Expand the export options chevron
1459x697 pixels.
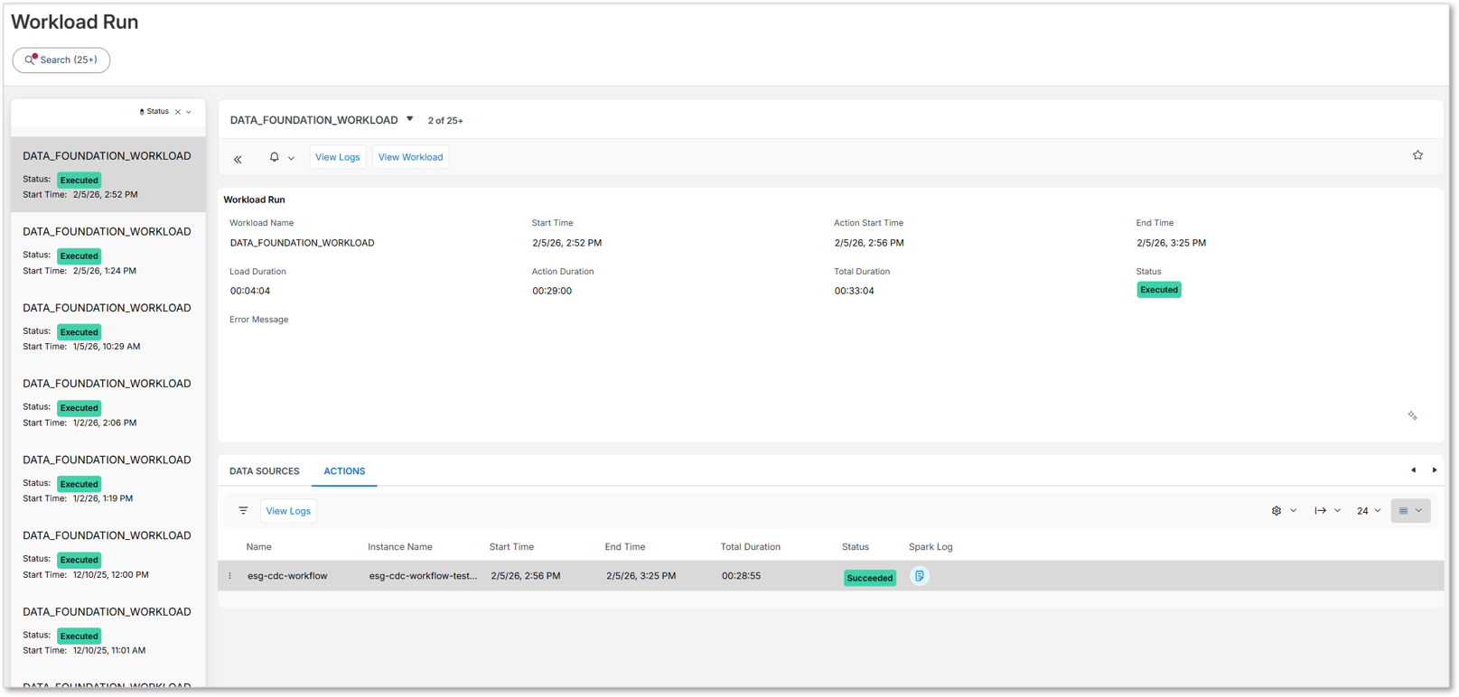pos(1338,511)
